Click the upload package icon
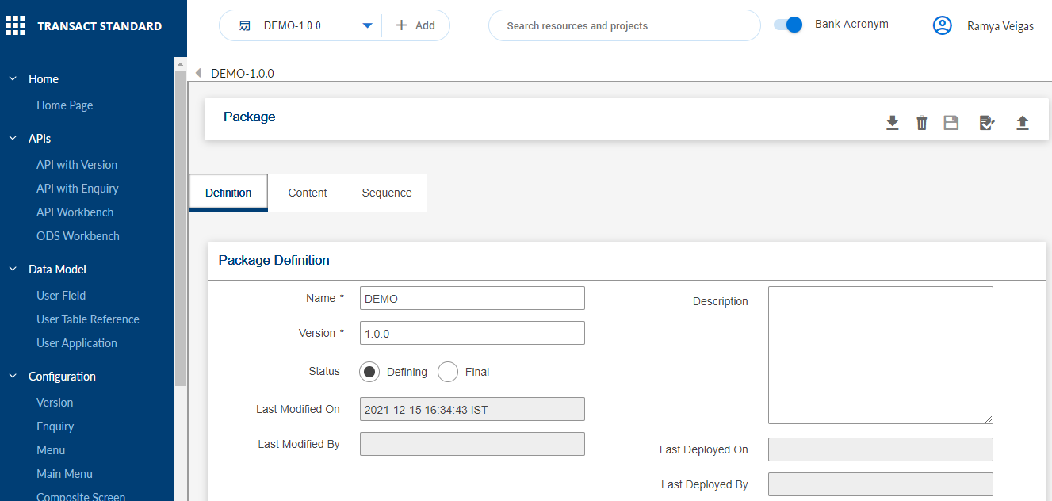The width and height of the screenshot is (1052, 501). (x=1022, y=123)
